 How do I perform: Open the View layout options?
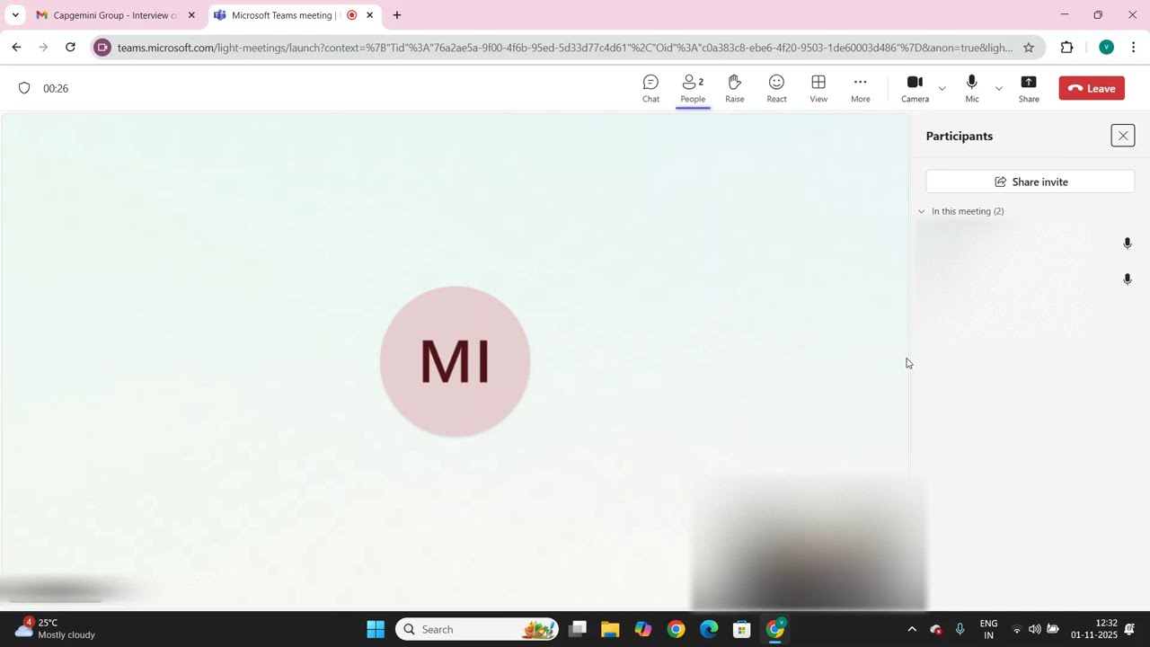pos(818,88)
